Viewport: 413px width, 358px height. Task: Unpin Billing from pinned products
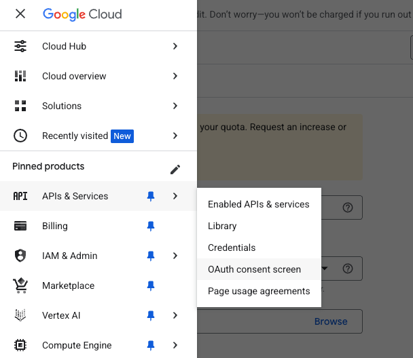151,226
